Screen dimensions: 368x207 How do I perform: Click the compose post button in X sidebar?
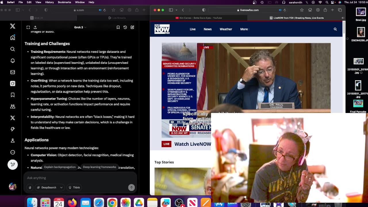[x=13, y=164]
